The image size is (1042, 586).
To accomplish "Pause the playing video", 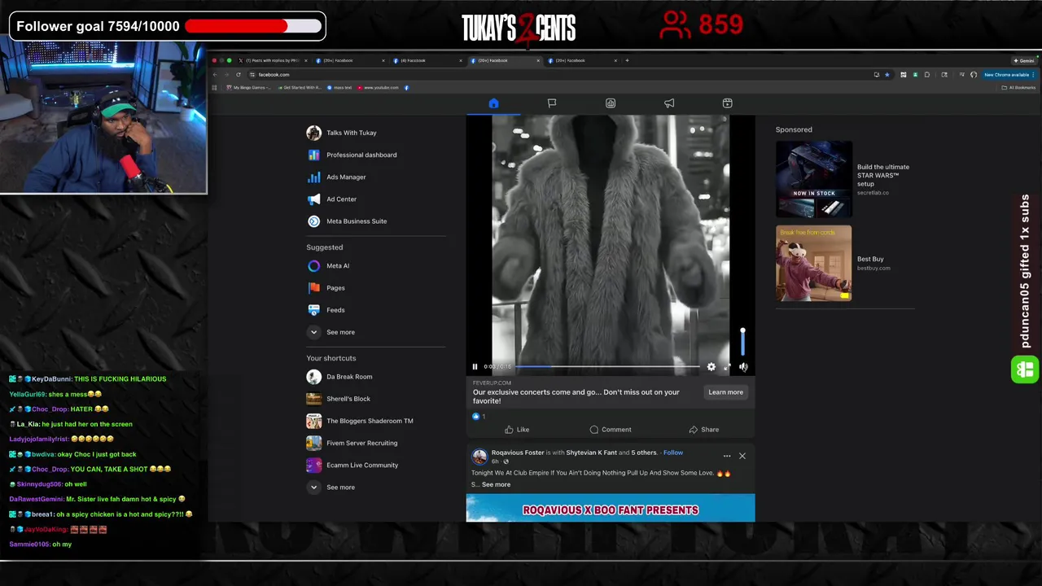I will click(x=475, y=367).
